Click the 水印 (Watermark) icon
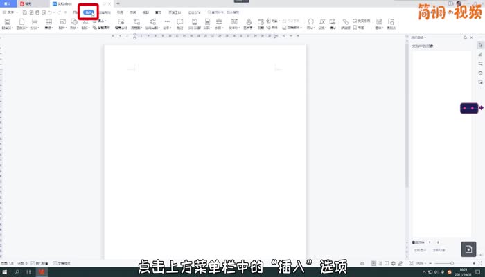 tap(218, 23)
